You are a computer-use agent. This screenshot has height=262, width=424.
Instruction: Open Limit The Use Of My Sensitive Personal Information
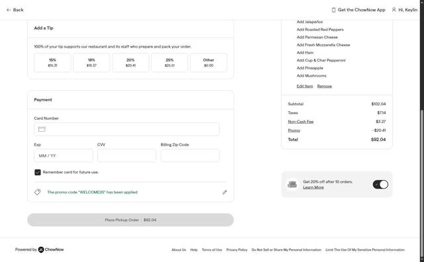[365, 250]
